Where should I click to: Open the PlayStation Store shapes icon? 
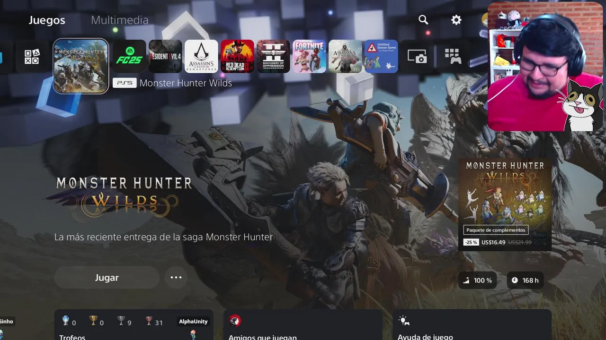pos(32,57)
